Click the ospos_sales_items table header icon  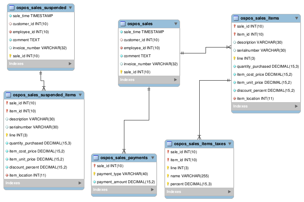tap(236, 18)
